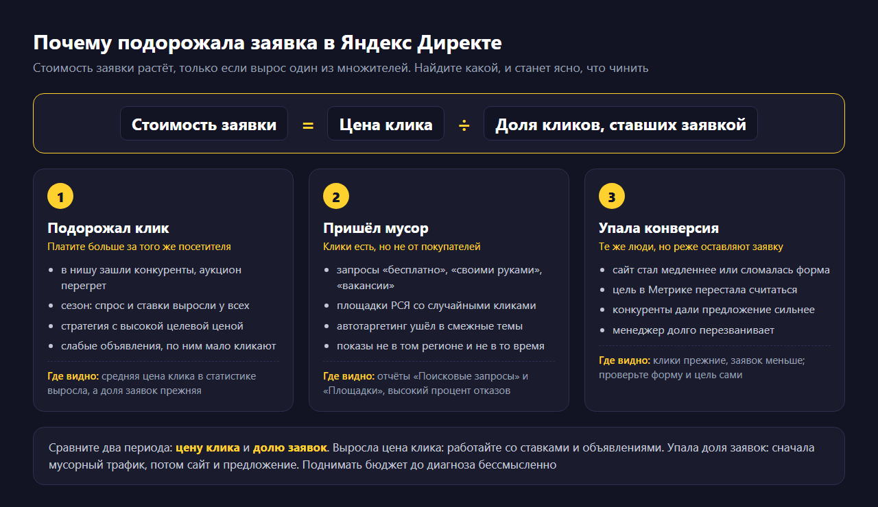878x507 pixels.
Task: Click the «Где видно» note «клики прежние, заявок меньше»
Action: (x=702, y=367)
